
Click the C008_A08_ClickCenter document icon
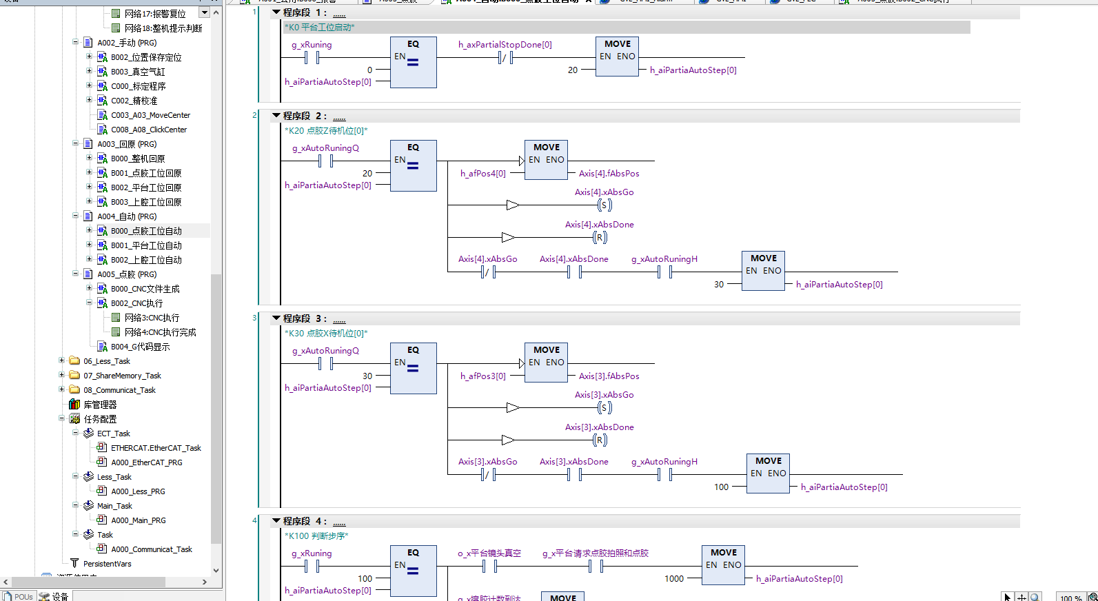[102, 130]
